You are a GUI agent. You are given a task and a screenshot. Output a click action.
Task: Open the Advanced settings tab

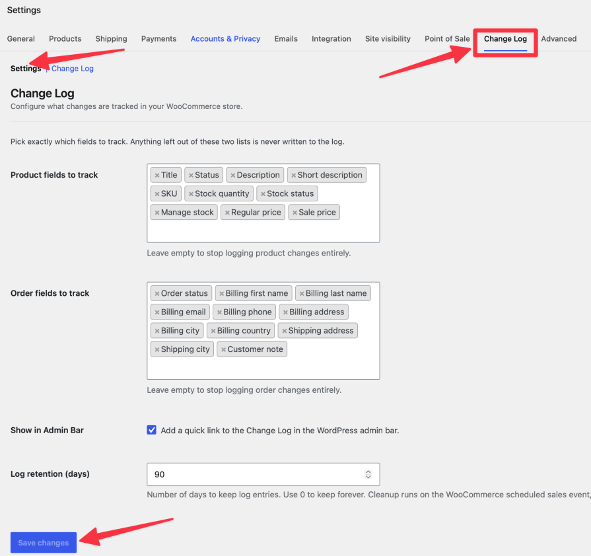[x=559, y=39]
